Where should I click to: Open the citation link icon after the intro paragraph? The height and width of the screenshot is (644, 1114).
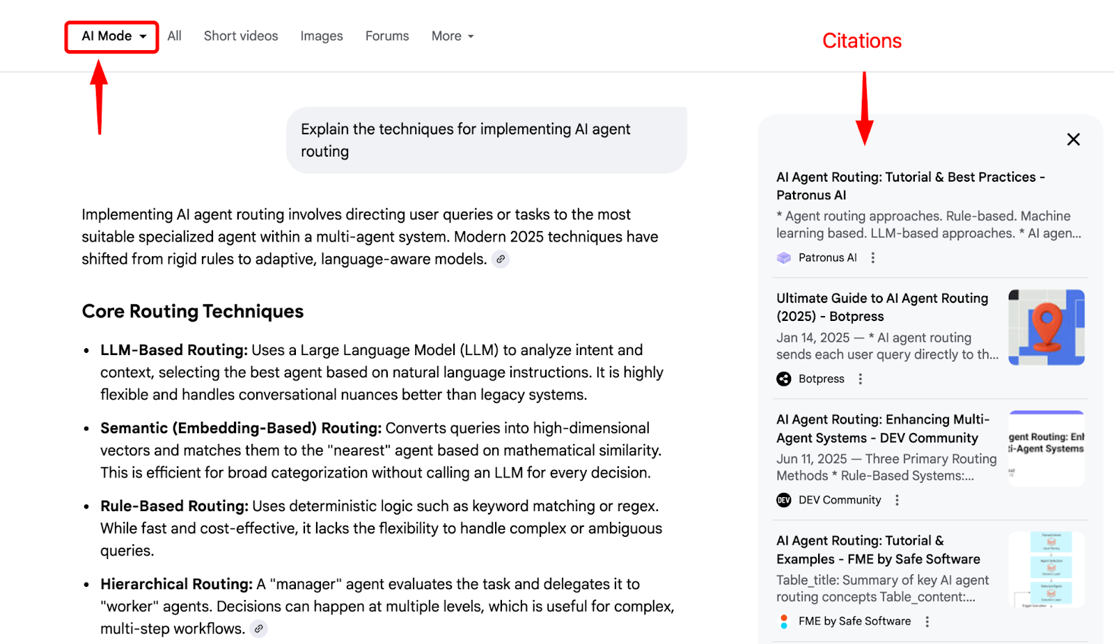pyautogui.click(x=501, y=259)
